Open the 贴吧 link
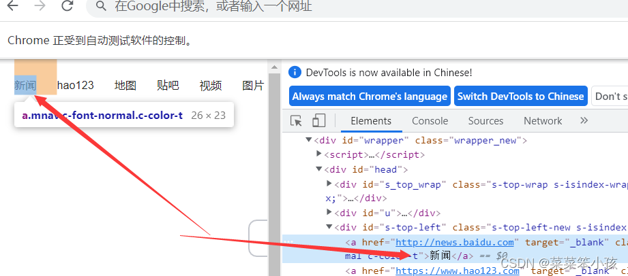628x276 pixels. coord(168,85)
